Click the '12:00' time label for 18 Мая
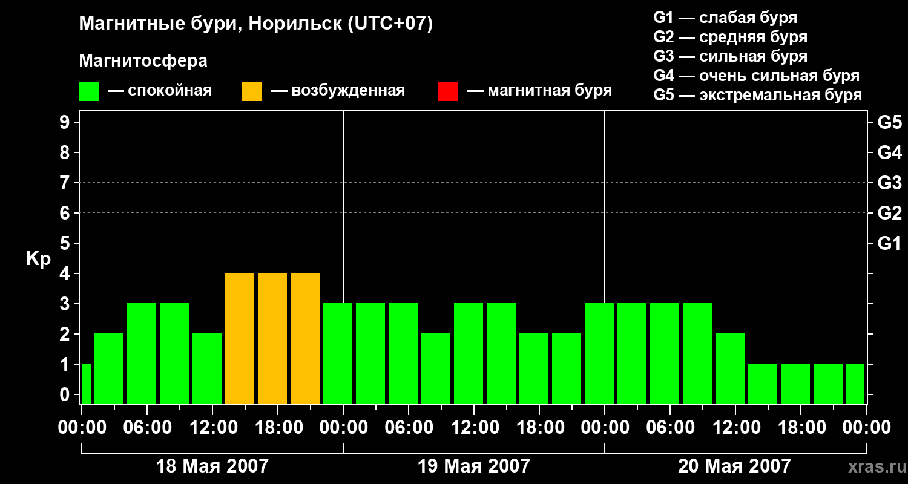Screen dimensions: 908x484 [212, 427]
